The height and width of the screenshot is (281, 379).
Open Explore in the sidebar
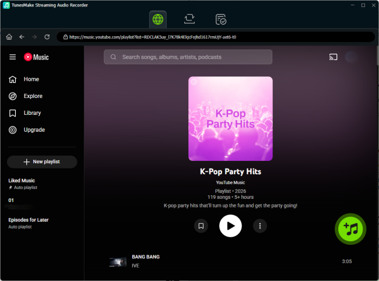pyautogui.click(x=42, y=96)
